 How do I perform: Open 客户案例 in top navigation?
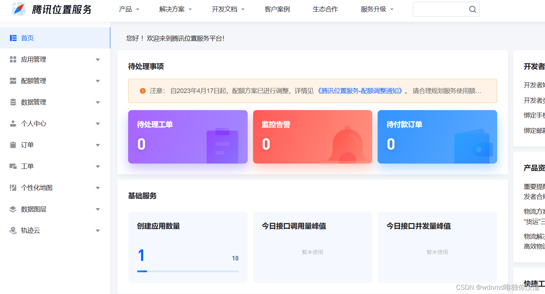[x=277, y=9]
